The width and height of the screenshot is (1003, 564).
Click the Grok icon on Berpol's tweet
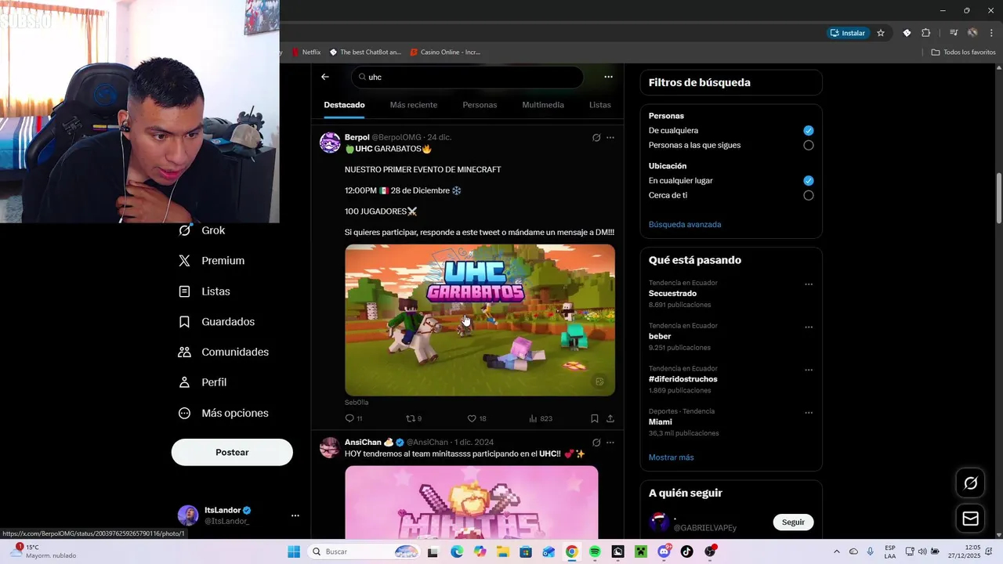[x=596, y=137]
